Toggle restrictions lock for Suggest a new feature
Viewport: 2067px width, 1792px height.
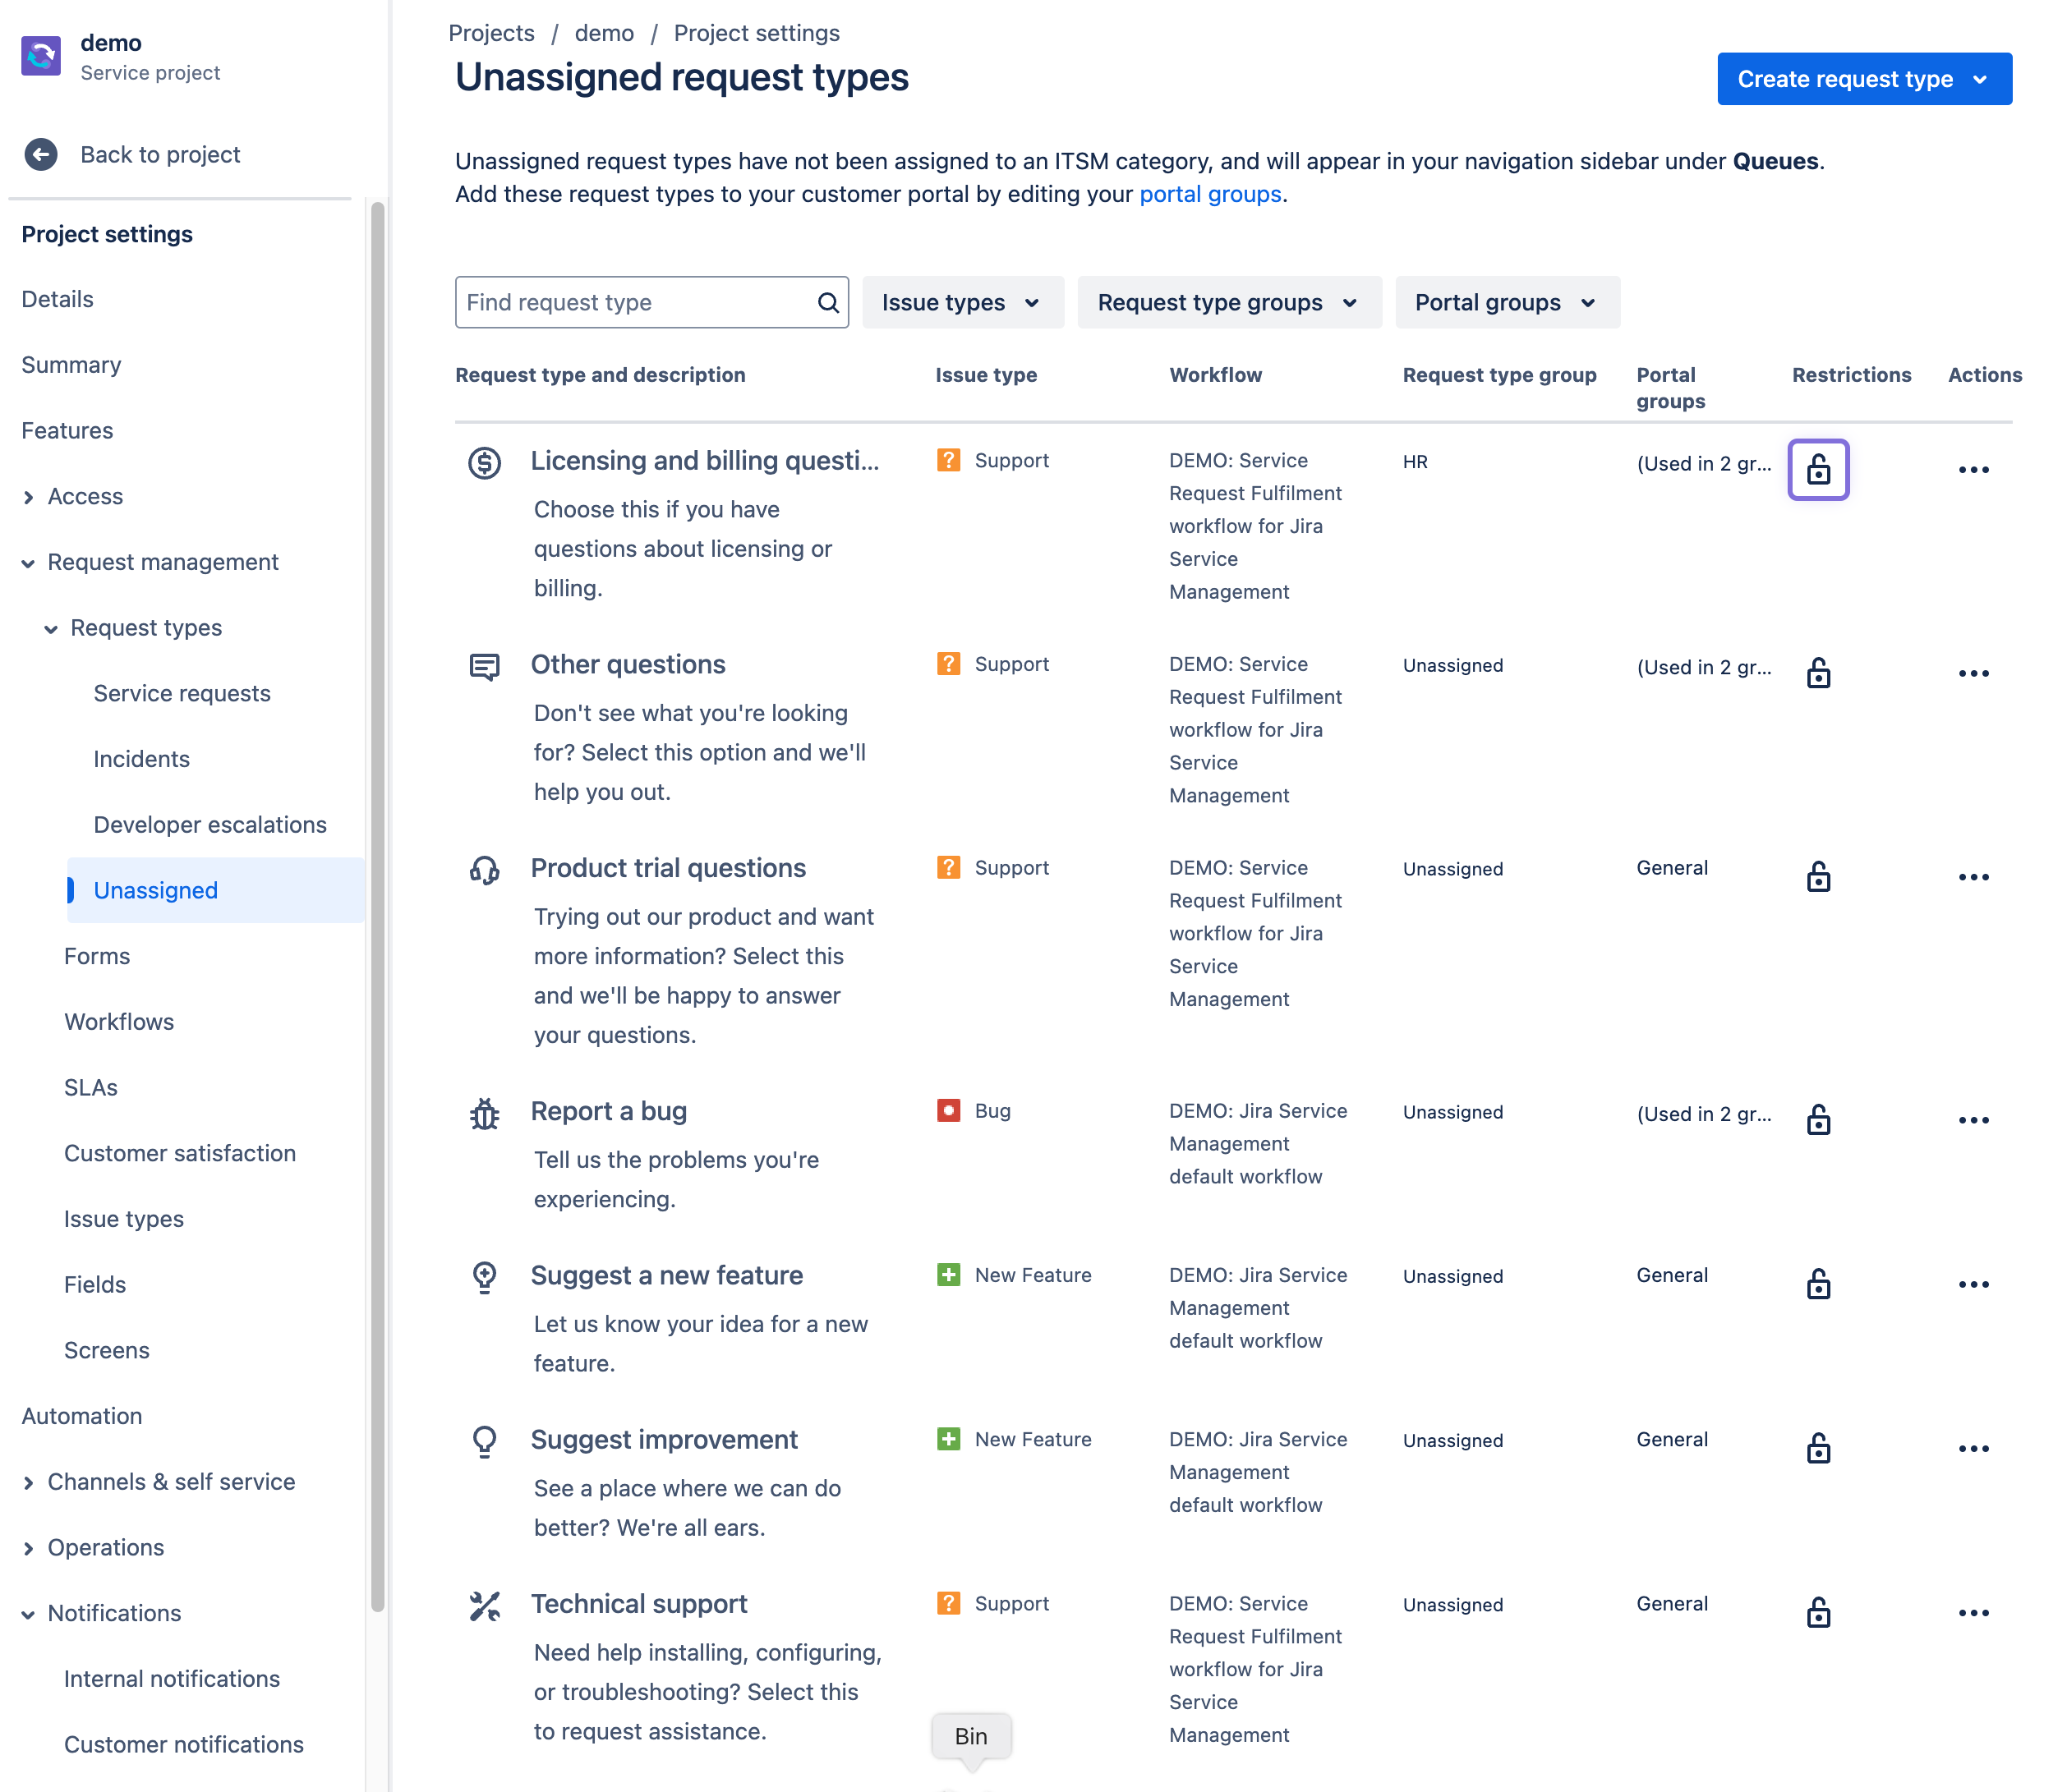(1818, 1283)
